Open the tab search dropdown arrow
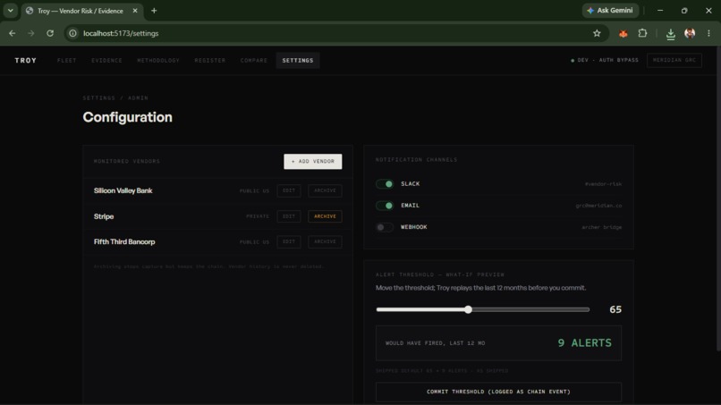This screenshot has width=721, height=405. coord(10,11)
